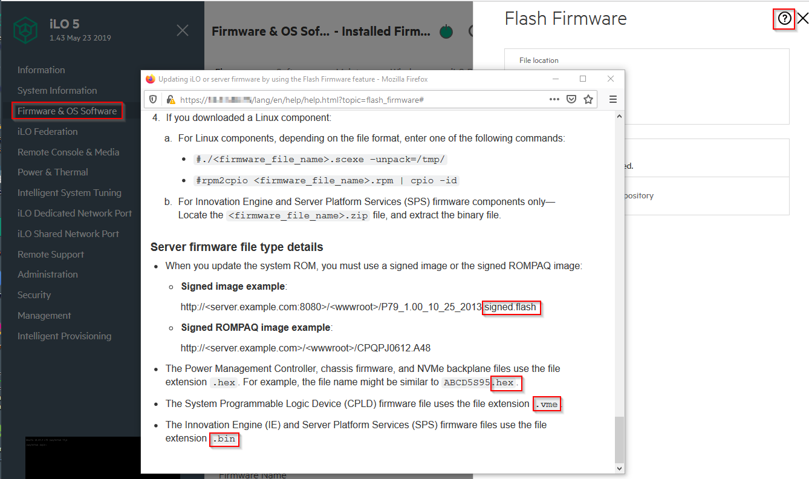Open Remote Console & Media section

(x=68, y=152)
